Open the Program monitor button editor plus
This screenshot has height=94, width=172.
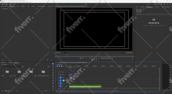pyautogui.click(x=133, y=59)
